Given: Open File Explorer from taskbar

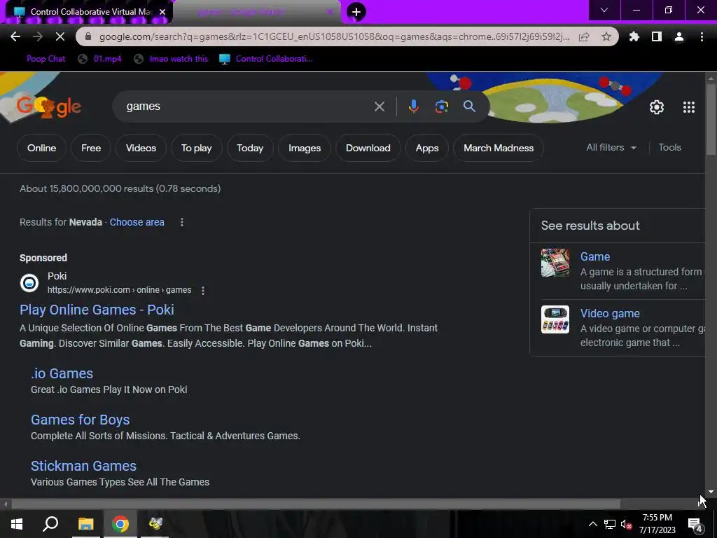Looking at the screenshot, I should click(x=85, y=524).
